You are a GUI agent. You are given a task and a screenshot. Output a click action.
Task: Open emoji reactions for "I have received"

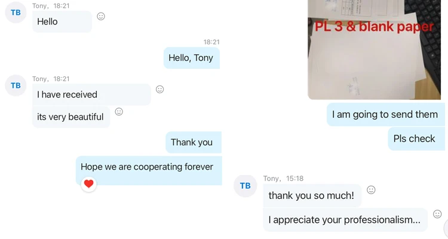pos(159,89)
